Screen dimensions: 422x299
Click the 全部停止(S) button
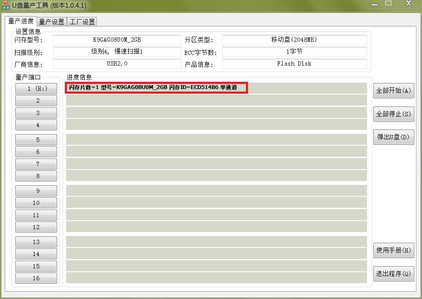coord(393,114)
